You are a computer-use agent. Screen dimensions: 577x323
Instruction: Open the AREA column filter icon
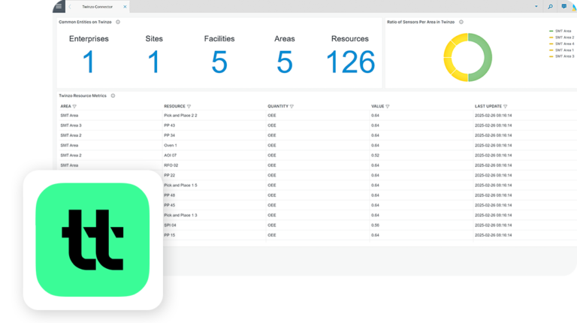(x=74, y=107)
